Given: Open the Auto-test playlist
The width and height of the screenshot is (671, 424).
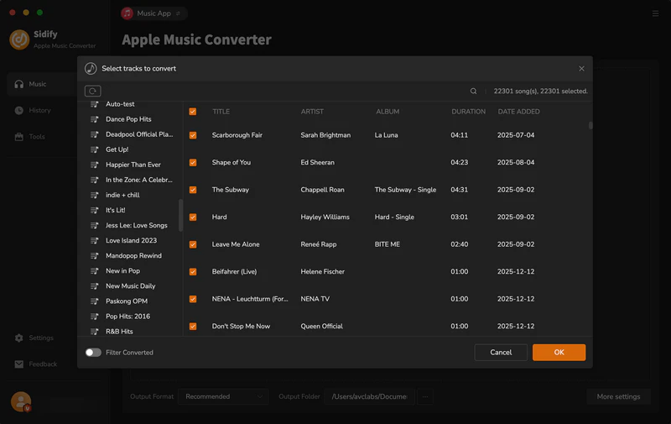Looking at the screenshot, I should coord(120,104).
